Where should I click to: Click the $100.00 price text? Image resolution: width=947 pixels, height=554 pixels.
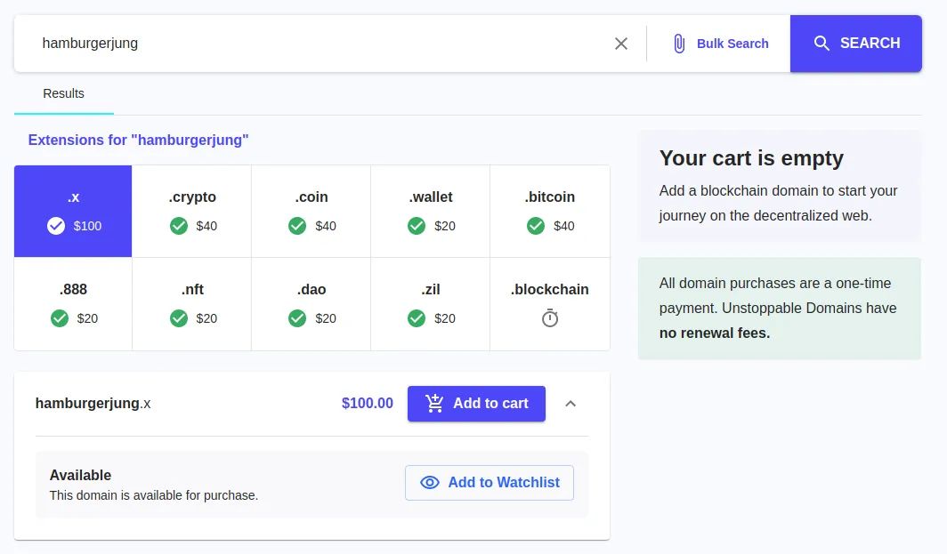point(368,403)
